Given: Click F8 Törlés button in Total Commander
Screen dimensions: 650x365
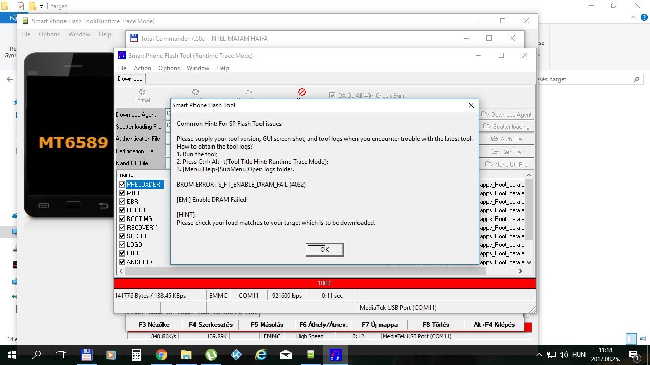Looking at the screenshot, I should (436, 325).
